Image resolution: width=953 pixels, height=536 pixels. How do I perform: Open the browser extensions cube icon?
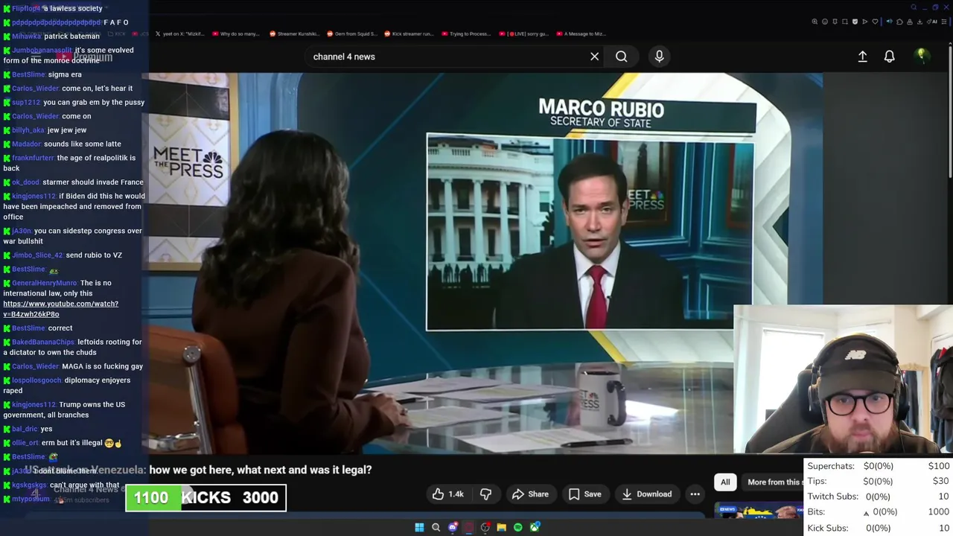click(x=899, y=22)
